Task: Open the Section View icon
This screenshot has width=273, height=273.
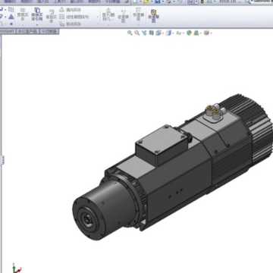Action: (x=151, y=33)
